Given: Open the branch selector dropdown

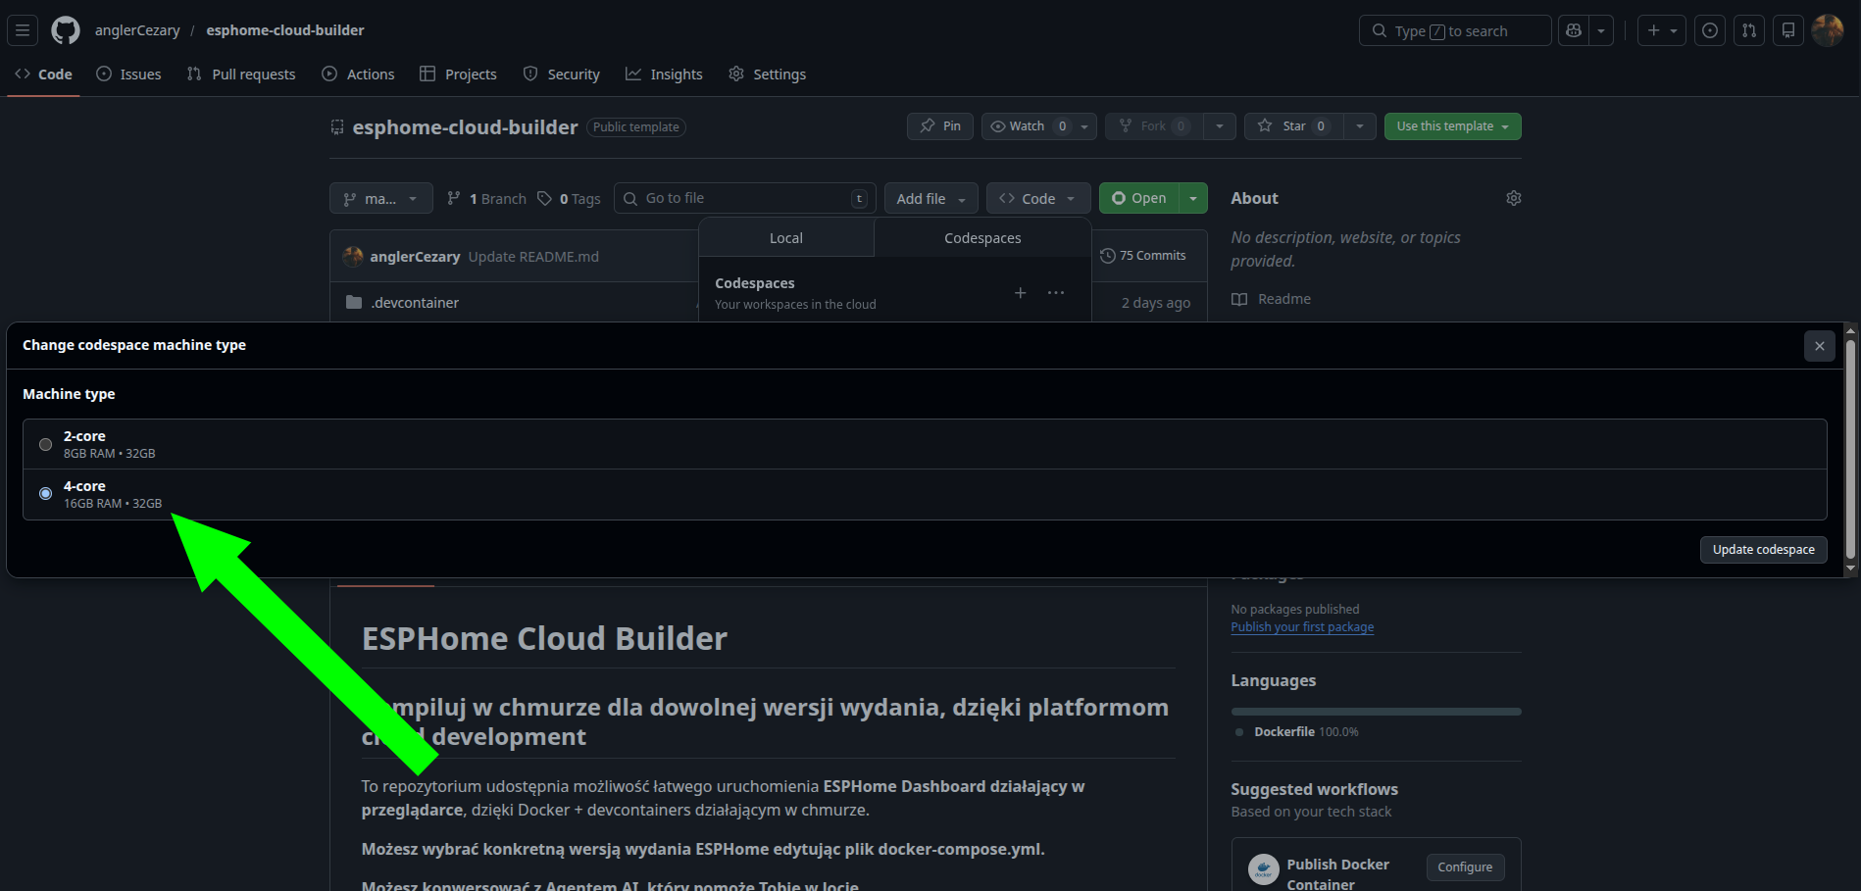Looking at the screenshot, I should pyautogui.click(x=380, y=198).
